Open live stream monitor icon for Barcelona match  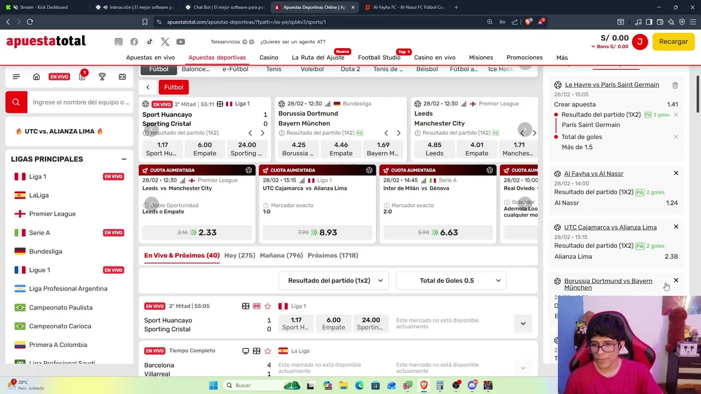click(245, 351)
